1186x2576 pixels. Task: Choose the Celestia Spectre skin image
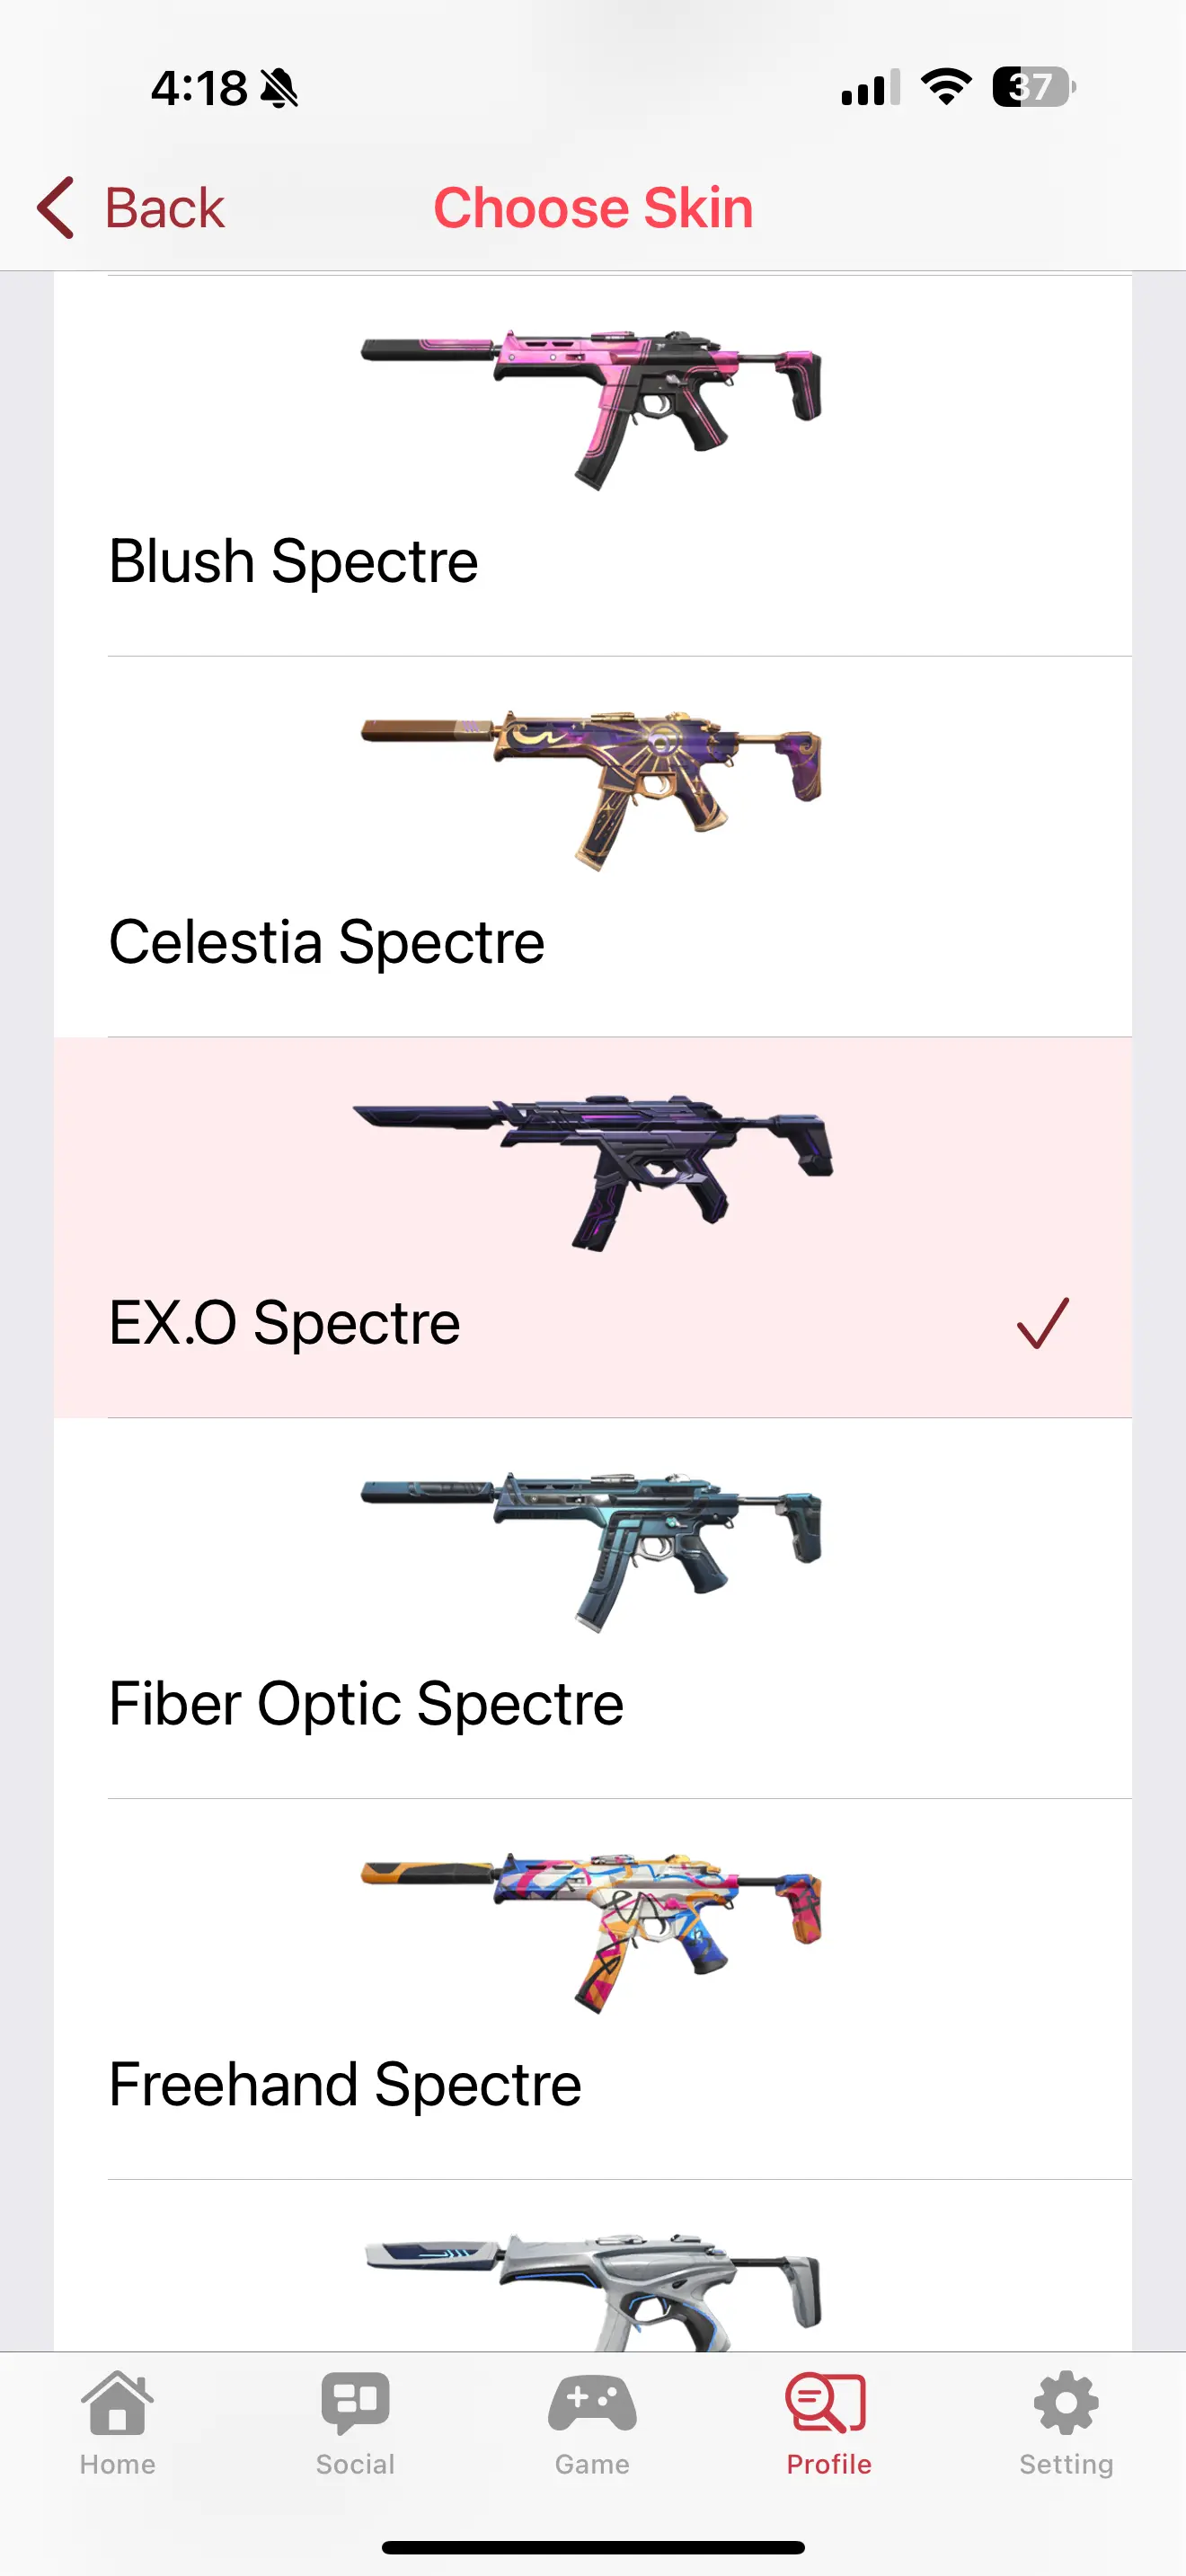592,788
